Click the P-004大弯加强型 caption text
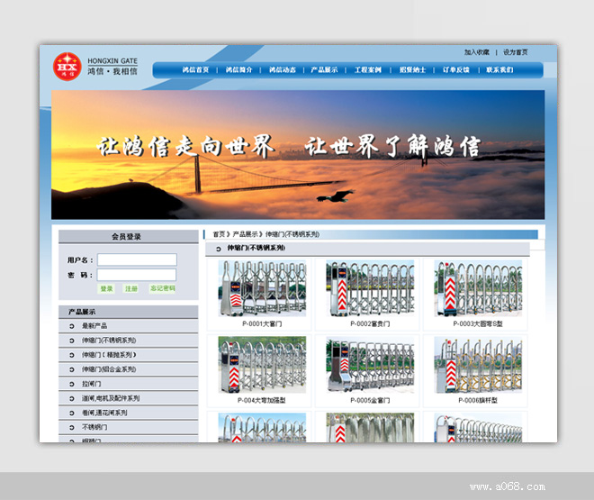The width and height of the screenshot is (594, 500). click(x=262, y=401)
